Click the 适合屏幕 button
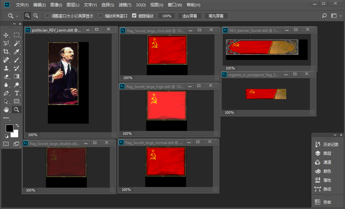The width and height of the screenshot is (345, 209). point(190,16)
